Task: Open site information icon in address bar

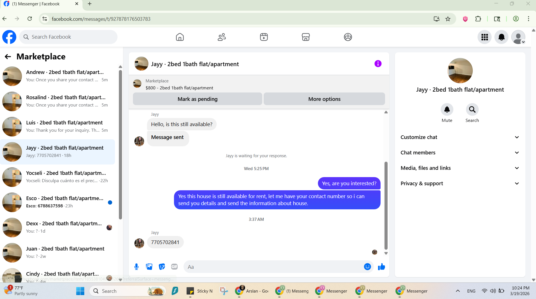Action: coord(44,19)
